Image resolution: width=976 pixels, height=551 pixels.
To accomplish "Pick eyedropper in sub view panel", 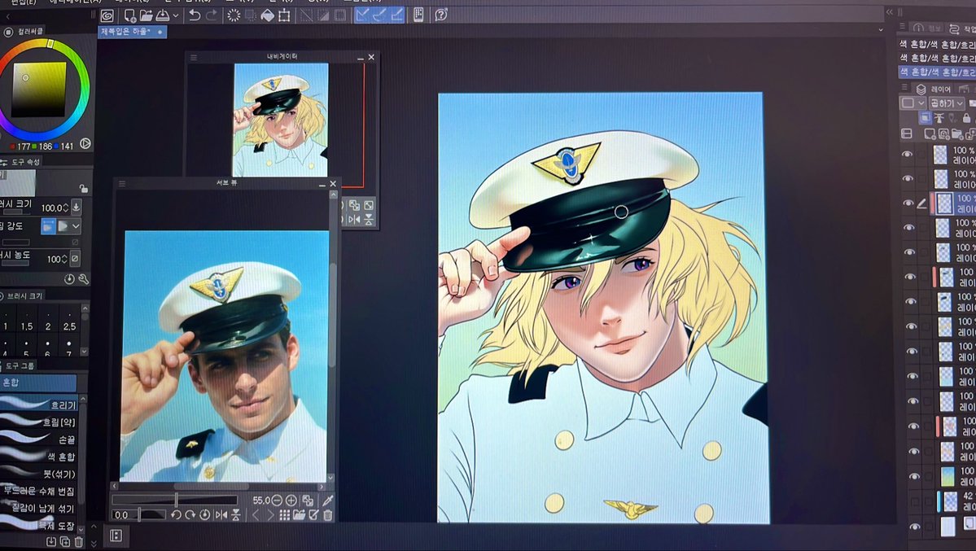I will coord(327,500).
